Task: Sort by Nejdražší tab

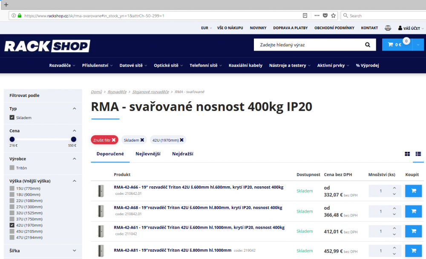Action: tap(183, 154)
